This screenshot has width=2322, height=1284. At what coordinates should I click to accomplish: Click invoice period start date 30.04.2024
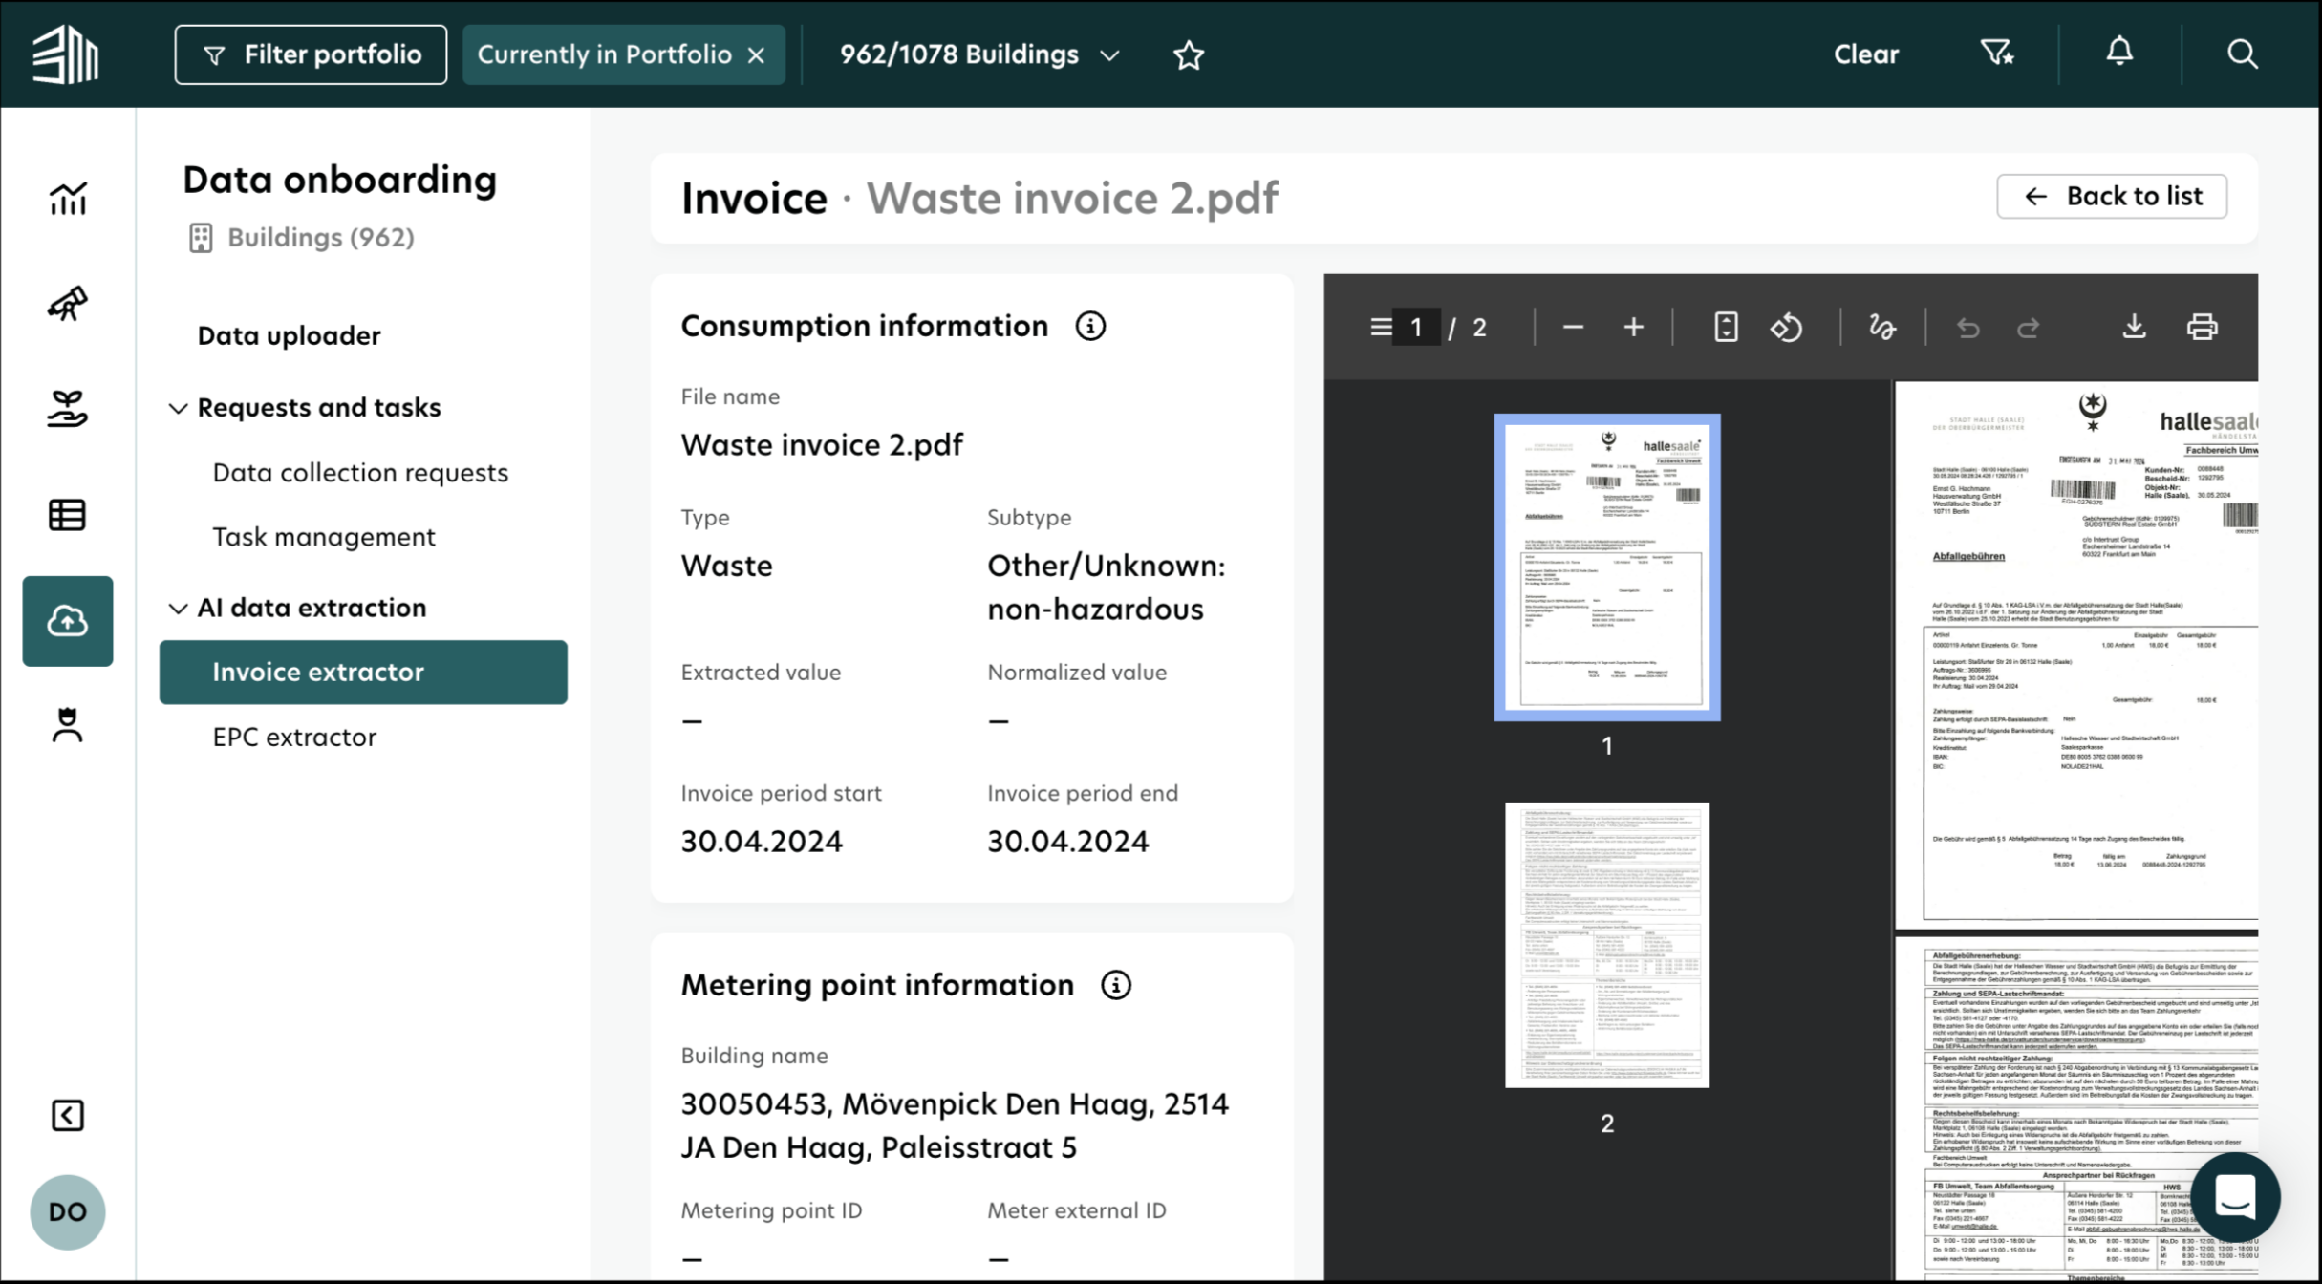click(762, 841)
